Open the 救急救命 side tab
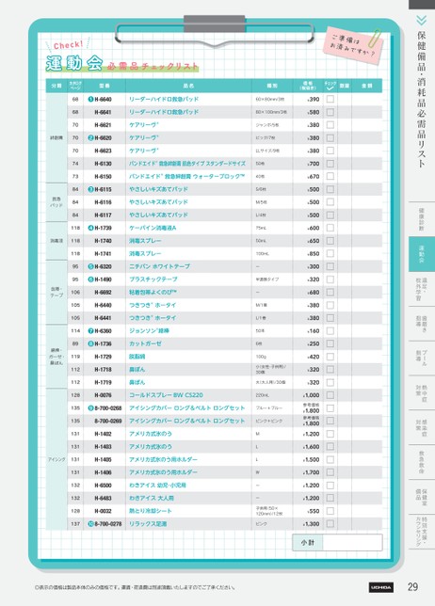The height and width of the screenshot is (606, 435). 422,462
